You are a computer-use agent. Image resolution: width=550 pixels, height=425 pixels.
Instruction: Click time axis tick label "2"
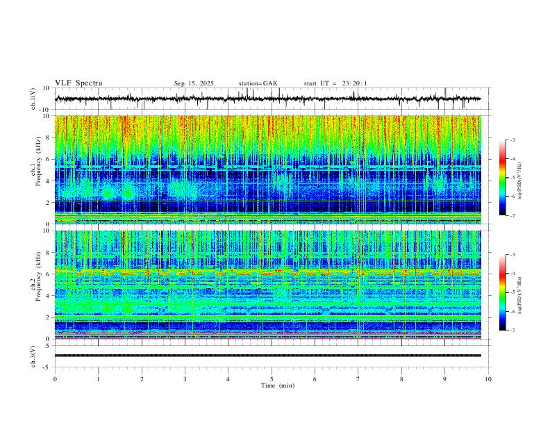pos(142,379)
